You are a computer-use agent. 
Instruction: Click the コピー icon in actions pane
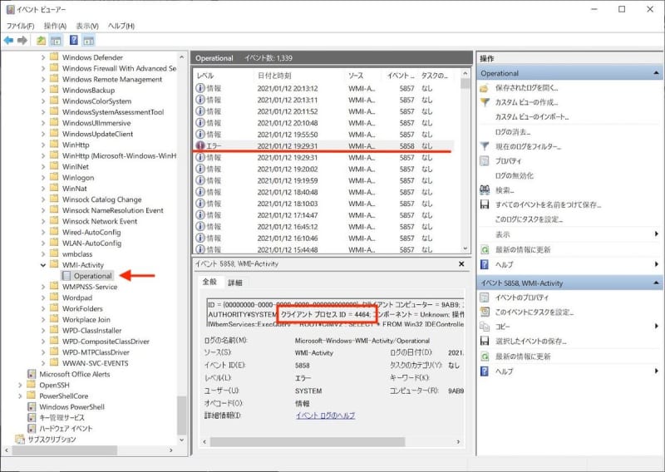(485, 327)
